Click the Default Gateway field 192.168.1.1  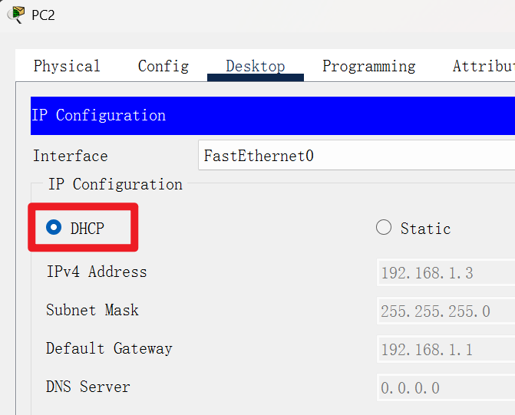[x=446, y=349]
